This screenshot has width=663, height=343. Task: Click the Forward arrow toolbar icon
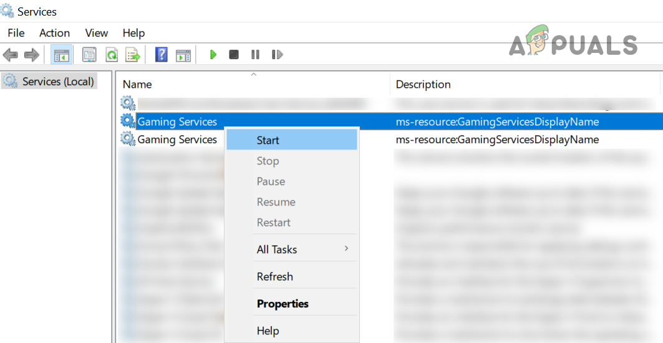[x=32, y=55]
